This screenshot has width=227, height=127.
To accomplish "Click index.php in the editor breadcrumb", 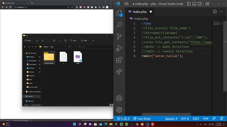I will click(141, 19).
